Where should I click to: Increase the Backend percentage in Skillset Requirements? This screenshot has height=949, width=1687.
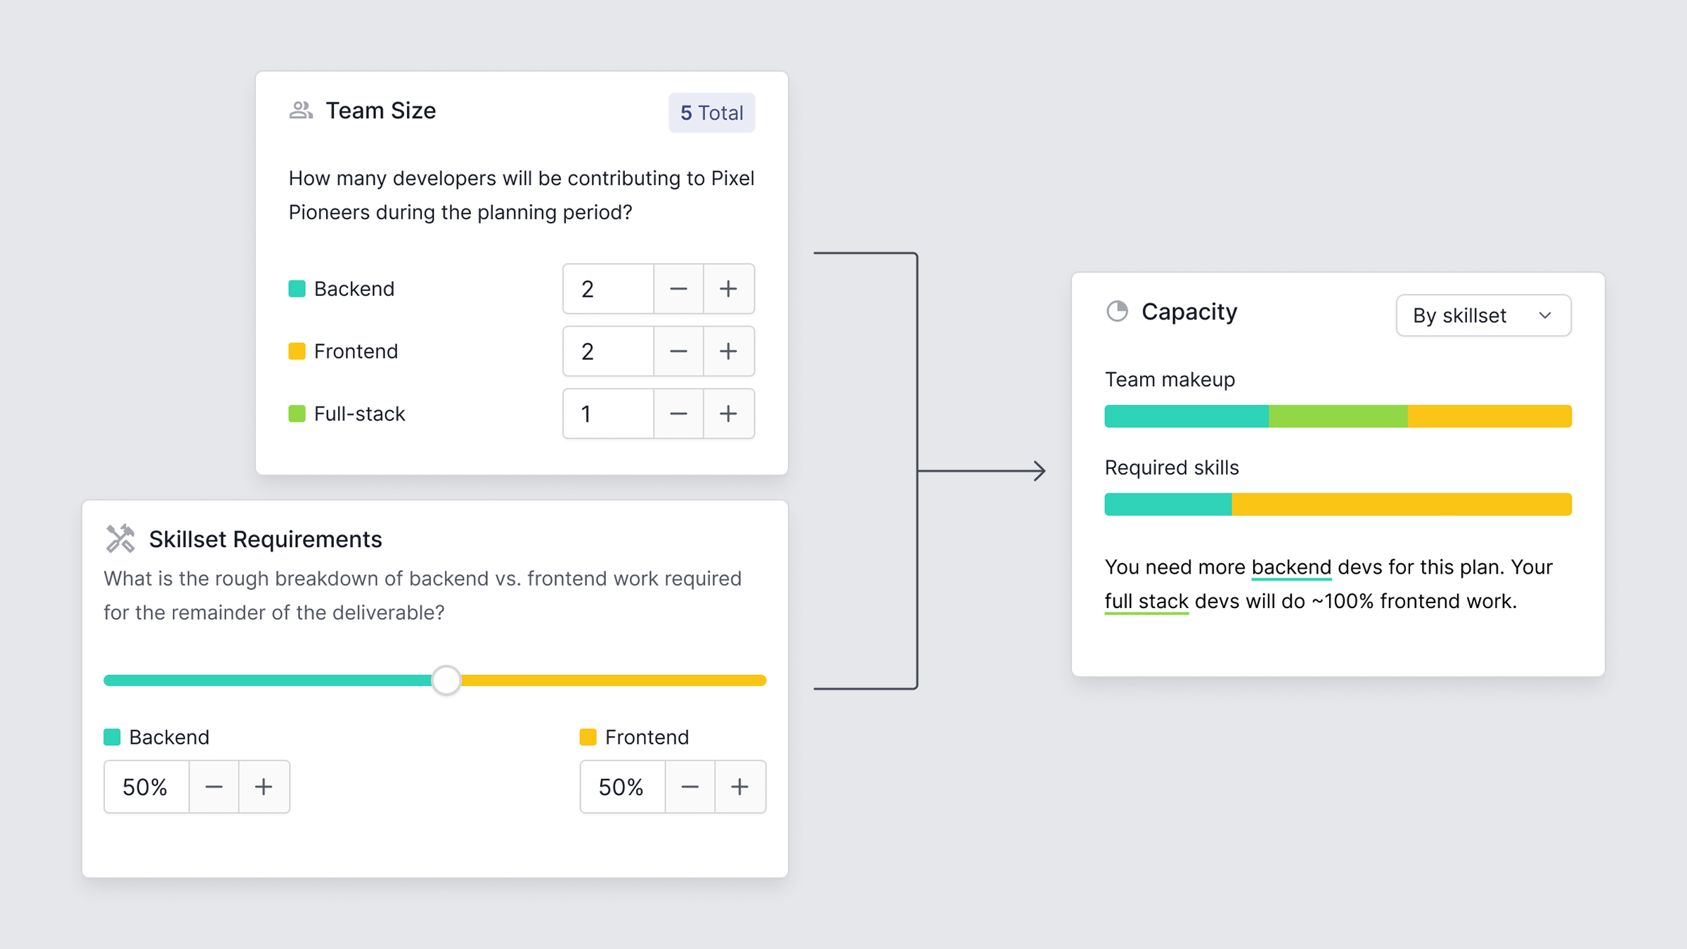[x=264, y=787]
